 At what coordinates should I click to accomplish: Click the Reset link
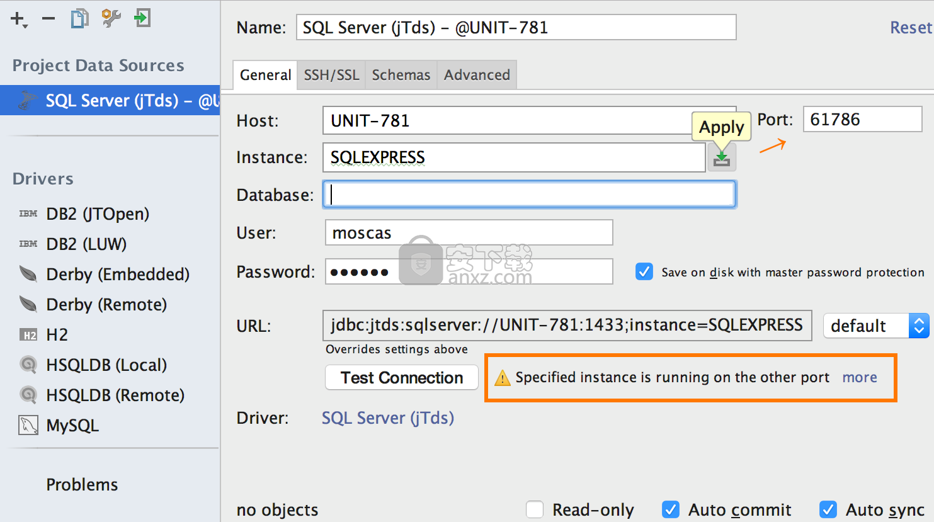(911, 28)
